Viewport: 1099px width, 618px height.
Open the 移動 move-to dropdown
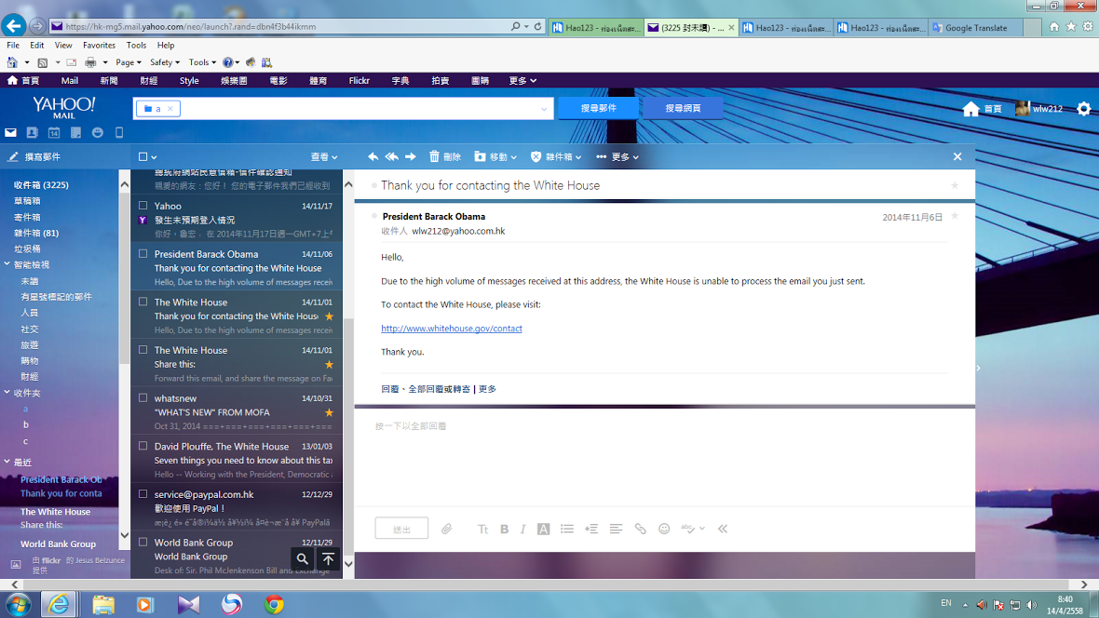click(495, 157)
